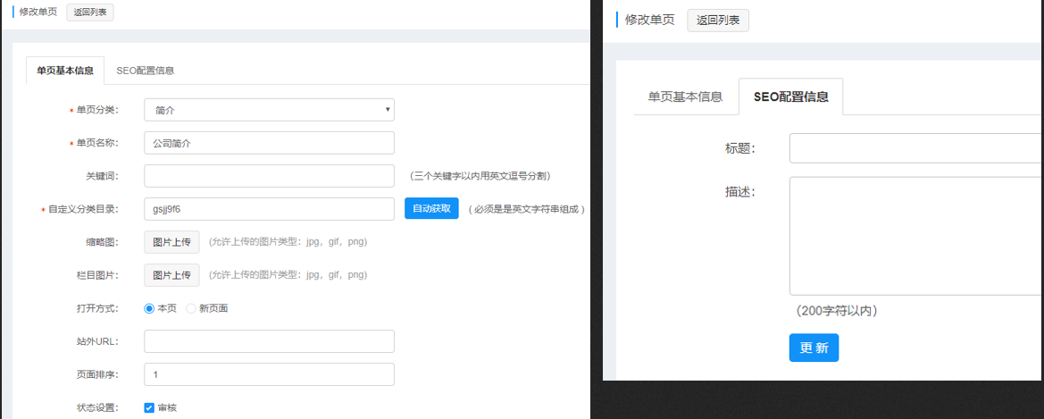Click 图片上传 button for 栏目图片
The width and height of the screenshot is (1044, 419).
(x=171, y=274)
